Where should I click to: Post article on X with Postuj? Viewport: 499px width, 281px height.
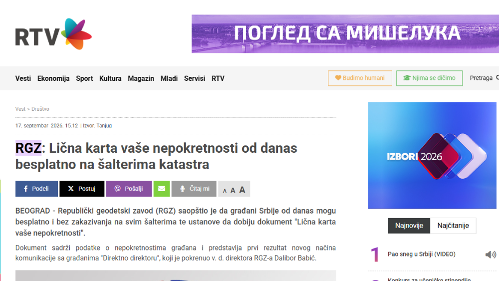(x=82, y=189)
